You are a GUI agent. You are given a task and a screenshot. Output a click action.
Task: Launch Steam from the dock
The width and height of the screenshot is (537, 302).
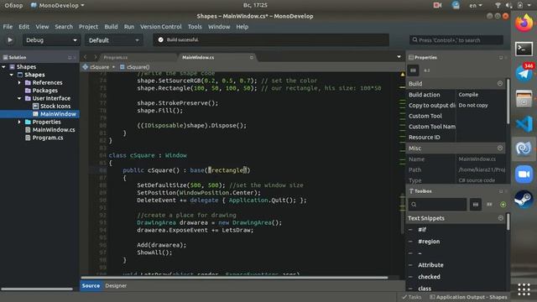click(524, 199)
